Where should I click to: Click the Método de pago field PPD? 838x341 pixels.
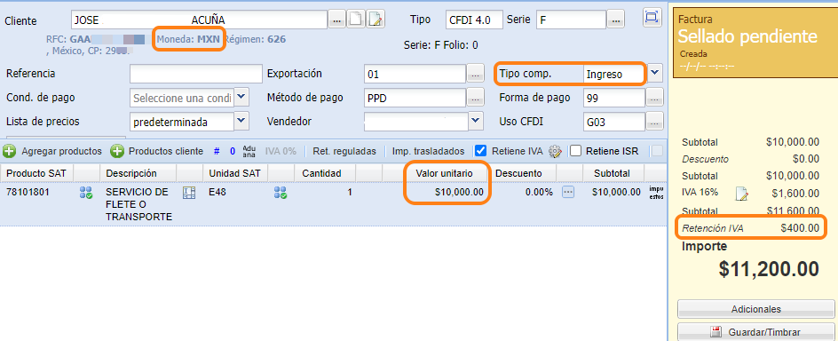point(415,98)
